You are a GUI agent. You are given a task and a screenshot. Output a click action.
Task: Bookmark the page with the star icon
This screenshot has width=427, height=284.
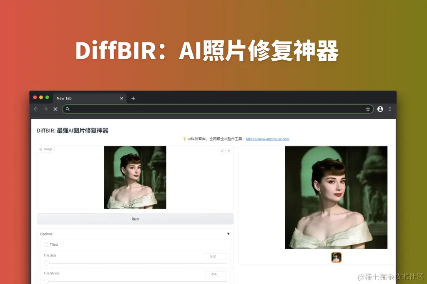[x=368, y=109]
